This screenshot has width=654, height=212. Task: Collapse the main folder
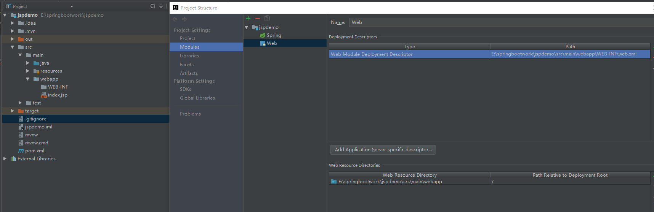pos(20,55)
